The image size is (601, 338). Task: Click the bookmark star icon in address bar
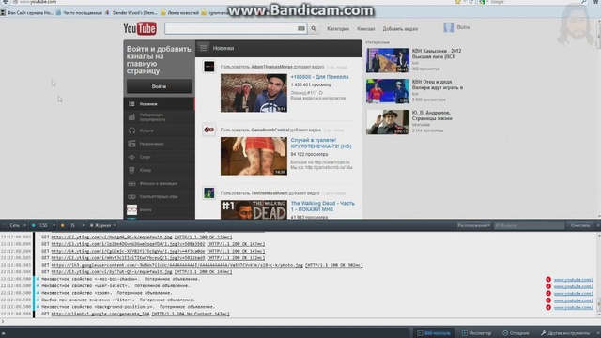pos(457,2)
